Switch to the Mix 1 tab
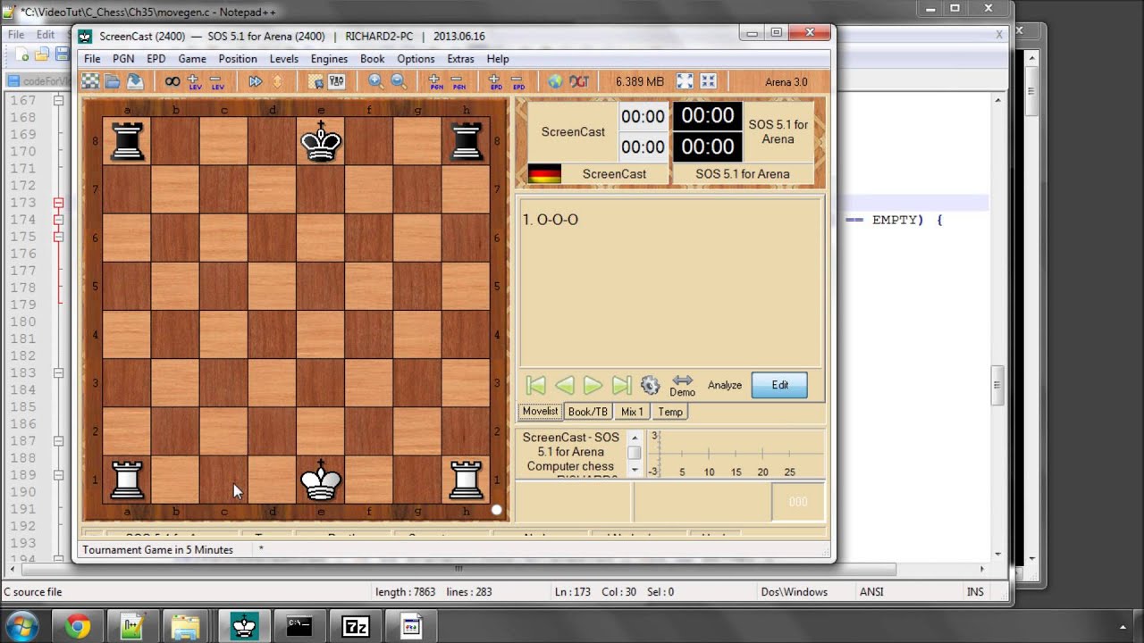 coord(632,412)
